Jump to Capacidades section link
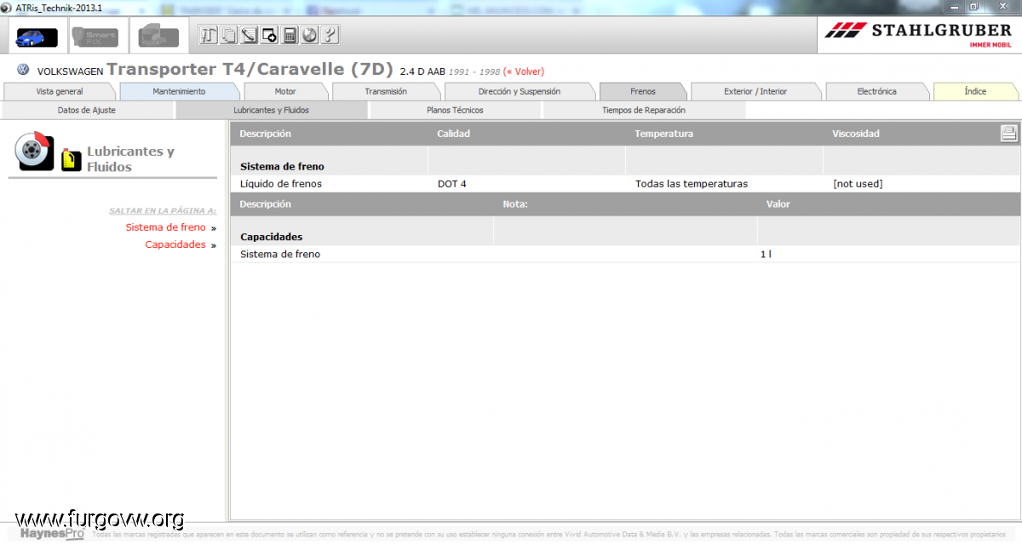This screenshot has width=1022, height=545. (175, 244)
